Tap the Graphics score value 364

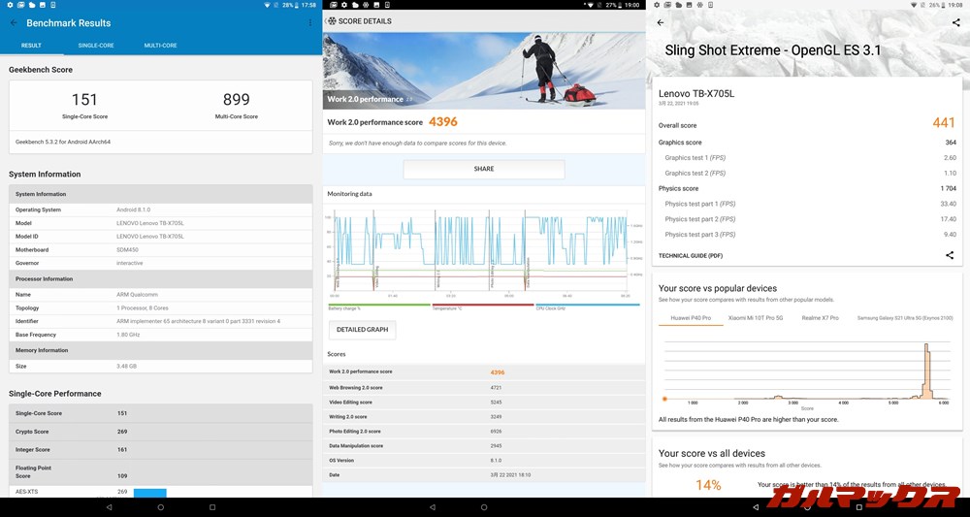point(951,143)
